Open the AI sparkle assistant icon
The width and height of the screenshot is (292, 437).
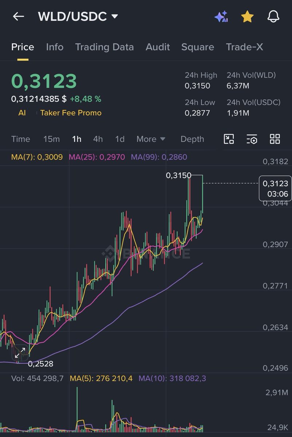pyautogui.click(x=221, y=17)
